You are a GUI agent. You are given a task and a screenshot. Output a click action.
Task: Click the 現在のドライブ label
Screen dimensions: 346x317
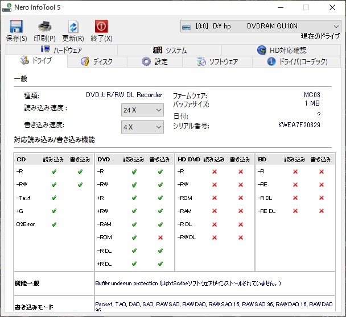tap(320, 36)
